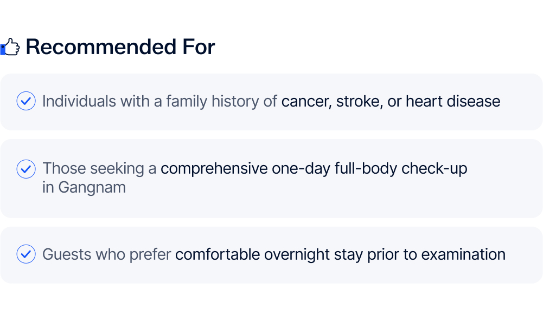This screenshot has width=543, height=316.
Task: Click the "Guests who prefer" text
Action: pyautogui.click(x=106, y=254)
